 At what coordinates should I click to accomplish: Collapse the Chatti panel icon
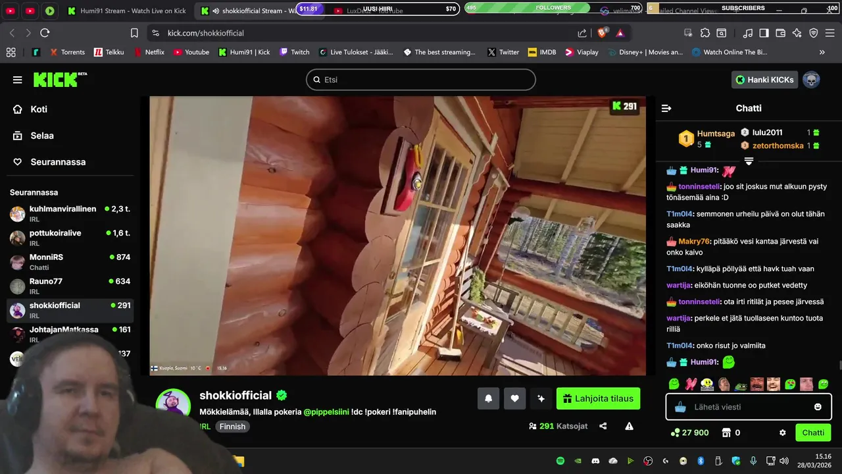click(666, 108)
